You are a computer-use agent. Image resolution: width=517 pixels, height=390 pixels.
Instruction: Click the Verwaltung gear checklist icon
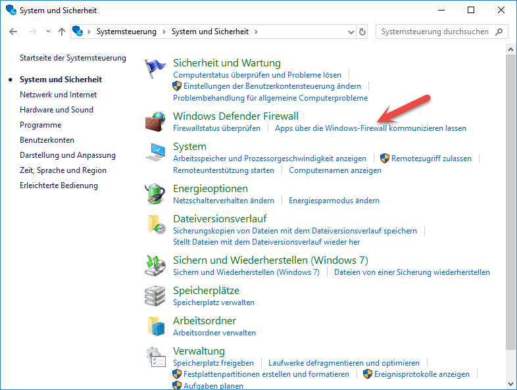(156, 356)
